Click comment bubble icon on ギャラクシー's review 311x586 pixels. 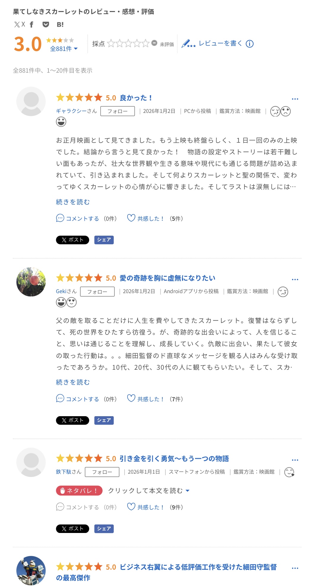pos(60,218)
